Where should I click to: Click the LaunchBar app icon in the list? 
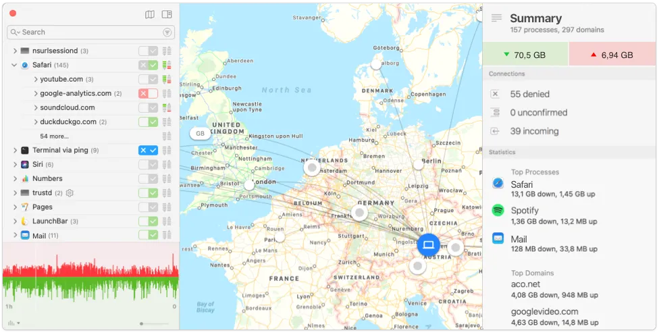pos(25,221)
